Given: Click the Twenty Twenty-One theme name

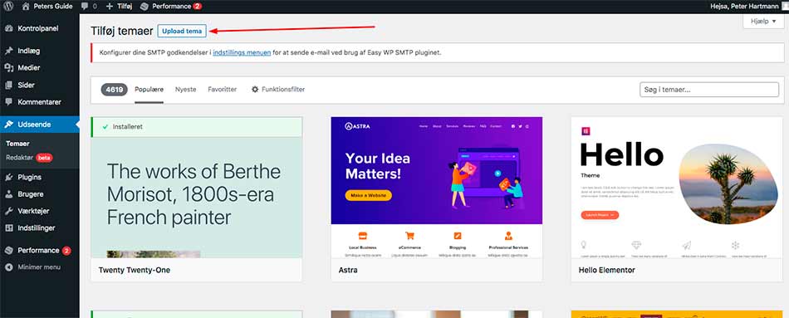Looking at the screenshot, I should (135, 270).
